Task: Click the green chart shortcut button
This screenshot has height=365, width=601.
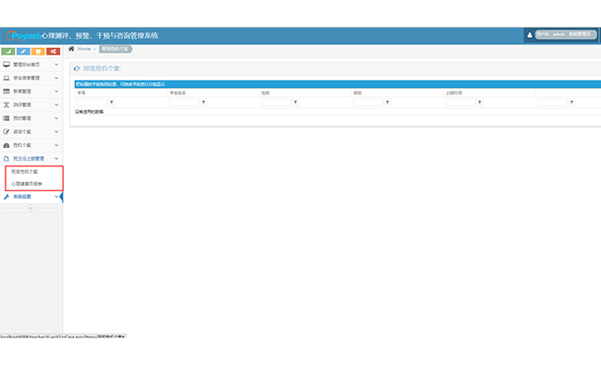Action: pos(8,52)
